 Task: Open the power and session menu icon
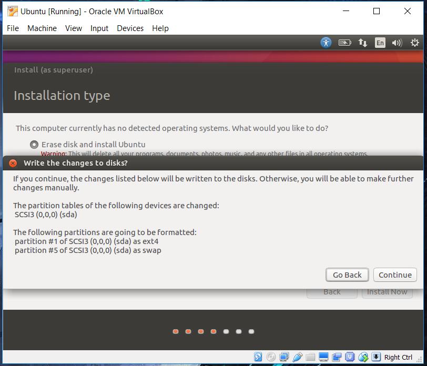pos(414,43)
